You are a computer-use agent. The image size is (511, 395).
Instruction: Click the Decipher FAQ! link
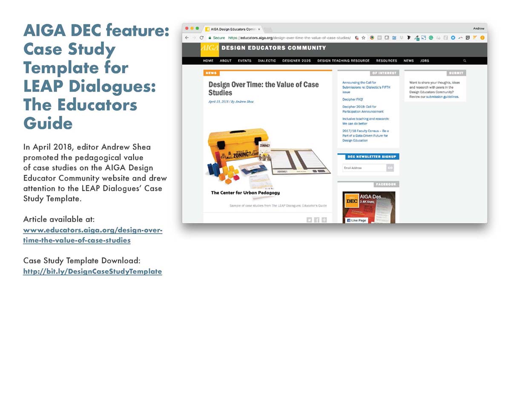(353, 99)
